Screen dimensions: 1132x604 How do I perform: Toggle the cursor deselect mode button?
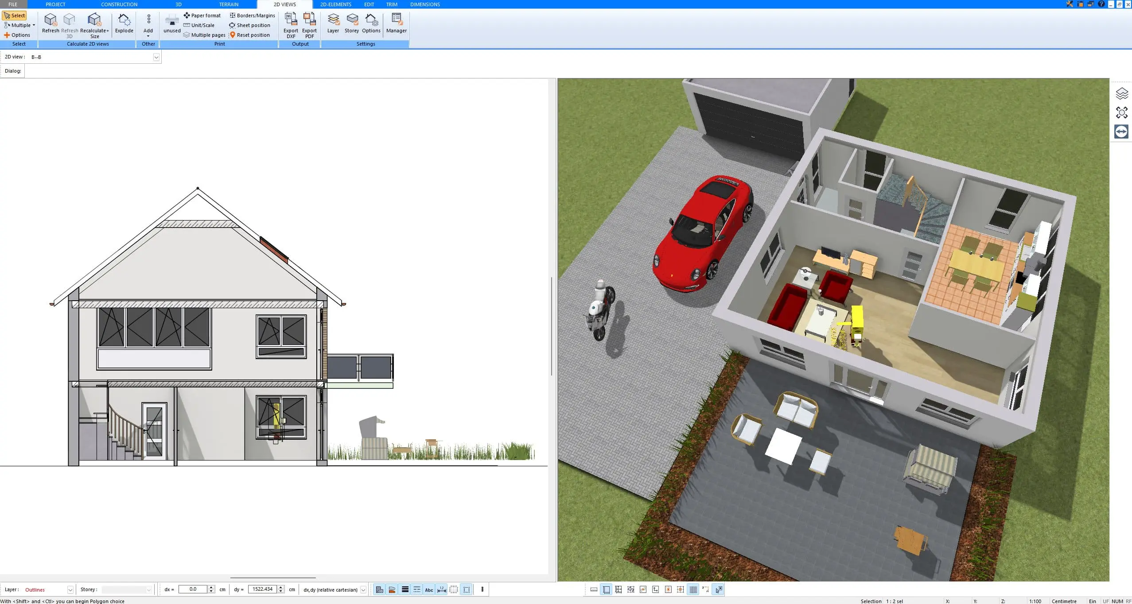pyautogui.click(x=719, y=589)
